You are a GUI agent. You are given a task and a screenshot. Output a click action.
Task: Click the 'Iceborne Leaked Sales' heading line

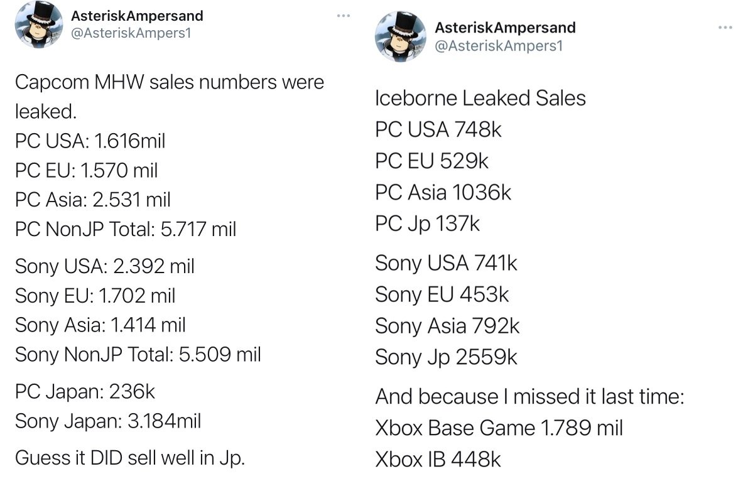point(480,99)
